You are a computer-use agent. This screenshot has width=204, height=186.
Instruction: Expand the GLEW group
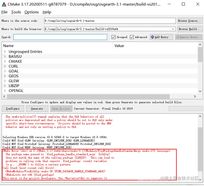5,81
